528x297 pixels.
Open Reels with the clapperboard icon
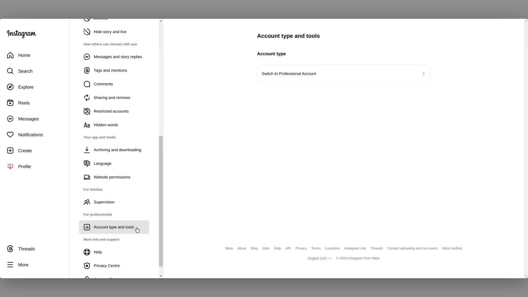[x=10, y=103]
